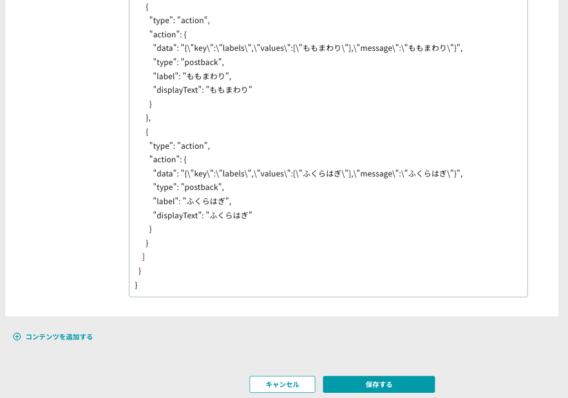
Task: Click the data line containing ももまわり values
Action: [x=308, y=48]
